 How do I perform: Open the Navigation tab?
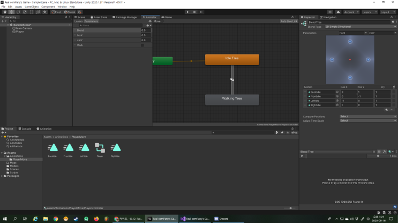click(x=328, y=17)
